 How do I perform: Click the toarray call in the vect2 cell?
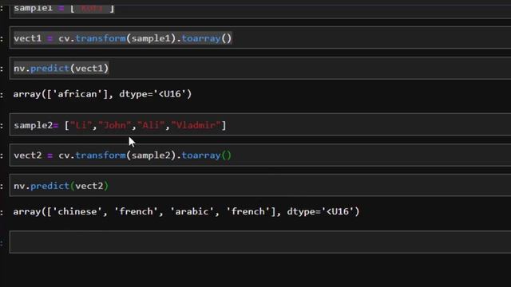[x=201, y=155]
